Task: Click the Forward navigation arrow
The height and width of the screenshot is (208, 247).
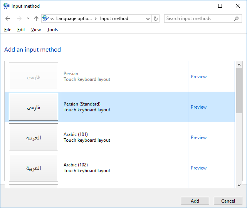Action: pyautogui.click(x=18, y=18)
